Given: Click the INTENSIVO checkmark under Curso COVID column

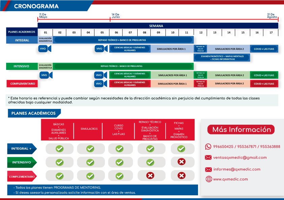Looking at the screenshot, I should [x=119, y=162].
